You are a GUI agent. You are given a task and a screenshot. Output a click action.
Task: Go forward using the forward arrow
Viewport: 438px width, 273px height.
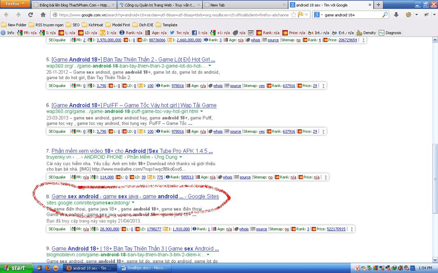pos(18,15)
